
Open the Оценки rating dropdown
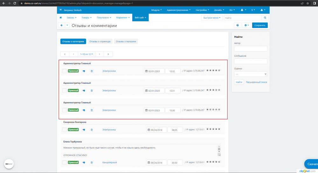[x=251, y=74]
